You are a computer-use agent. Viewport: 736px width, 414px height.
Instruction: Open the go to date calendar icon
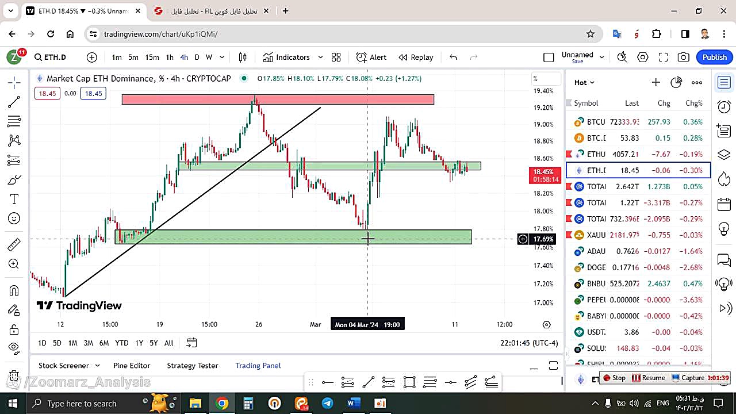point(191,343)
